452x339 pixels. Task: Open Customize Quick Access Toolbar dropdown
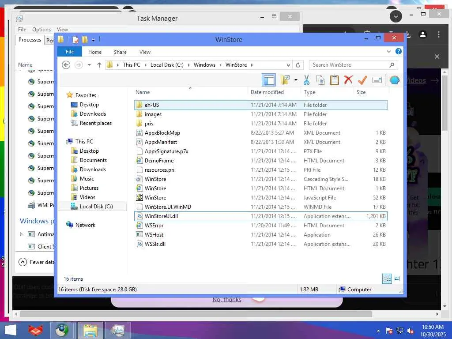click(x=94, y=40)
